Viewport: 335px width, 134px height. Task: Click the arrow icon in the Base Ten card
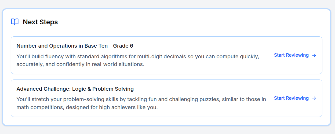coord(314,55)
